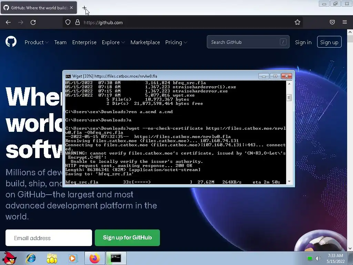Open the Enterprise nav link
353x265 pixels.
coord(84,42)
